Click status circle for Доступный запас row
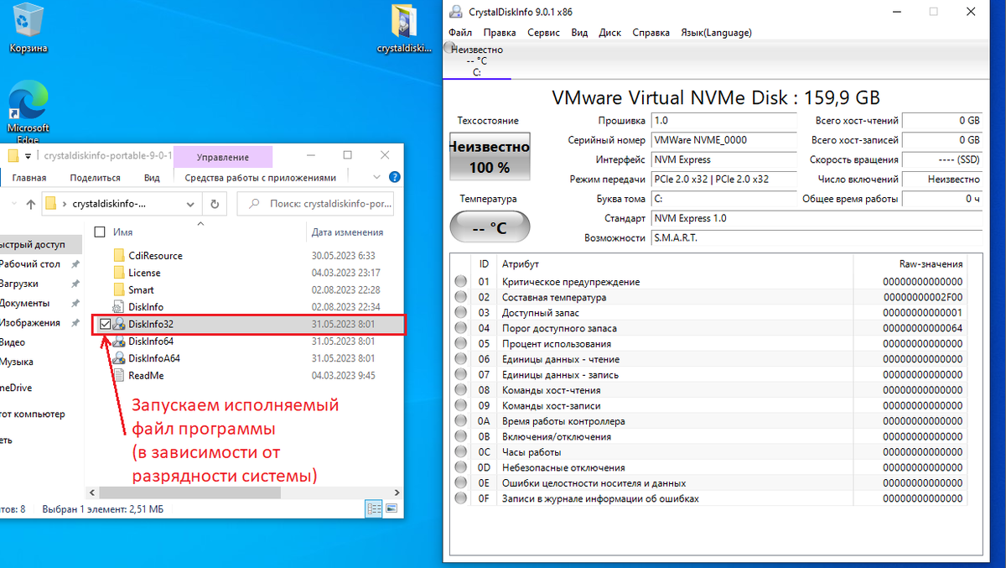The width and height of the screenshot is (1006, 568). [460, 313]
